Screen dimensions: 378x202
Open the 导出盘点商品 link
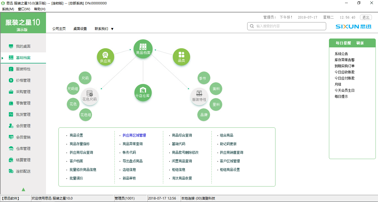[x=133, y=161]
